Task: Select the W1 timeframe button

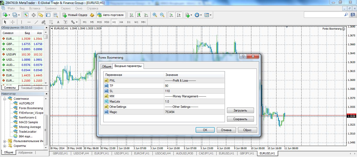Action: (x=136, y=22)
